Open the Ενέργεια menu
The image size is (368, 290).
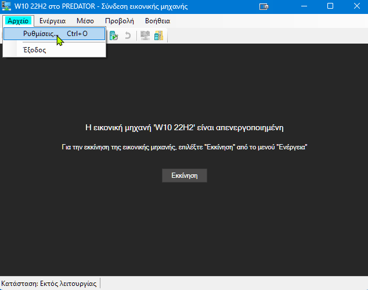point(53,21)
